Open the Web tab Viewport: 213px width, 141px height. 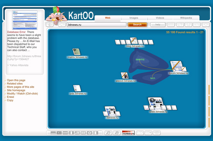(108, 18)
